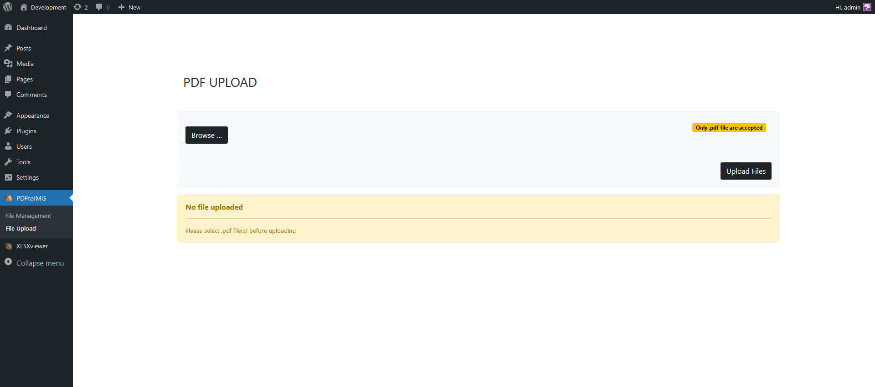The width and height of the screenshot is (875, 387).
Task: Select File Upload submenu item
Action: click(21, 228)
